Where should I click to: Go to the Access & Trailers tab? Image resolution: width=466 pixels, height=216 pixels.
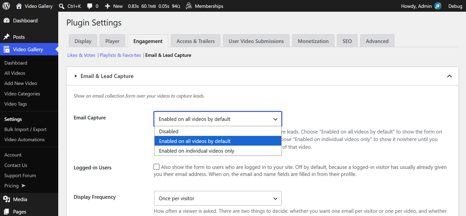click(x=196, y=41)
